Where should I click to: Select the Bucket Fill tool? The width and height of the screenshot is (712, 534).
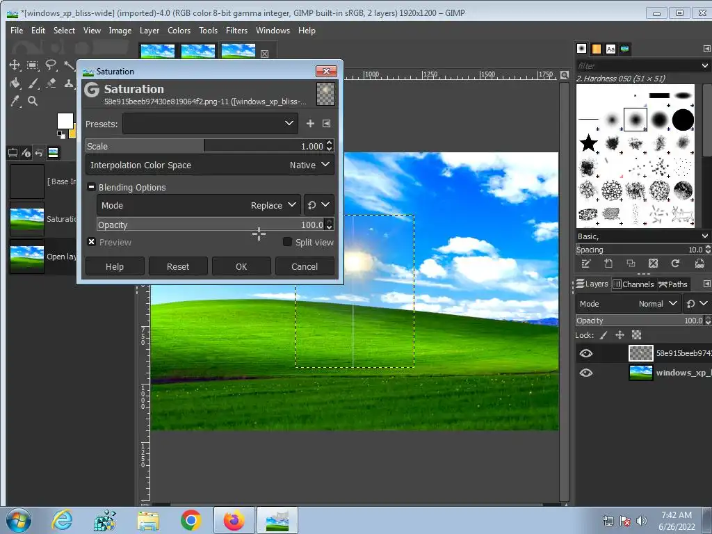[x=15, y=83]
